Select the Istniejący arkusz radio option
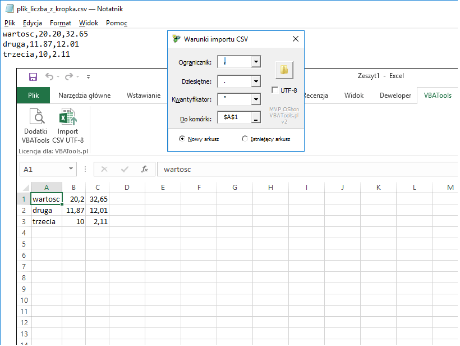 coord(245,139)
